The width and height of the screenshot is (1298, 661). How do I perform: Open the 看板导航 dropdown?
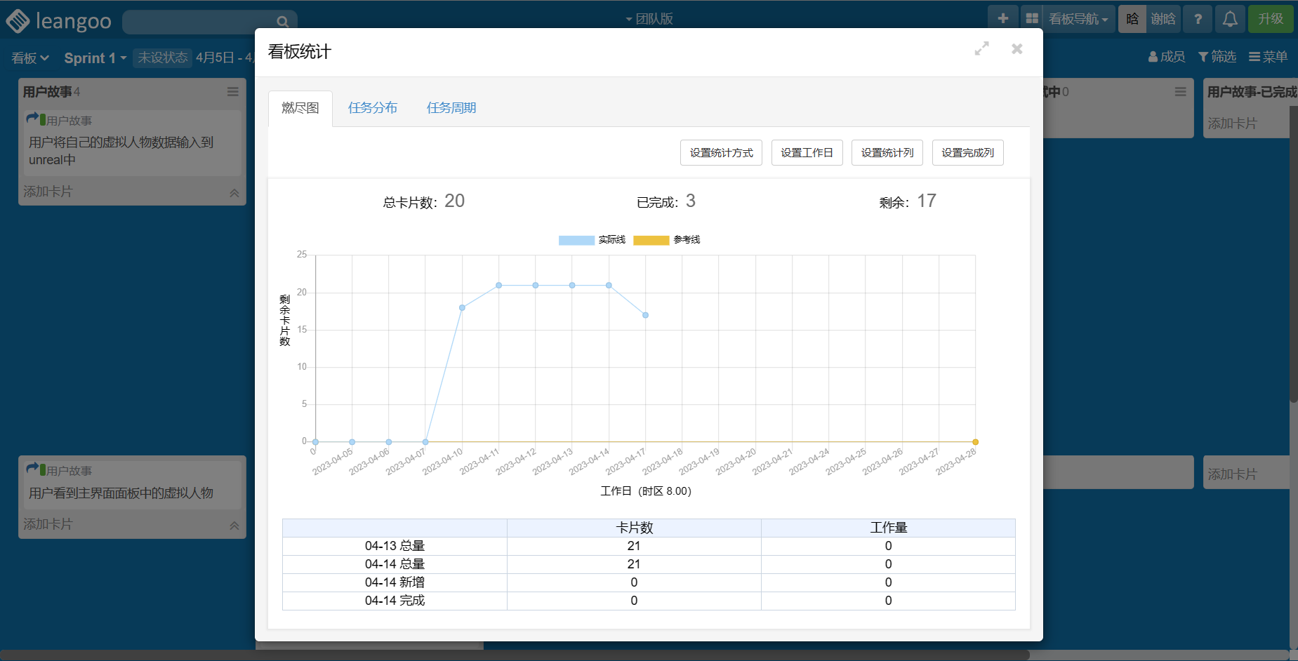[x=1078, y=19]
